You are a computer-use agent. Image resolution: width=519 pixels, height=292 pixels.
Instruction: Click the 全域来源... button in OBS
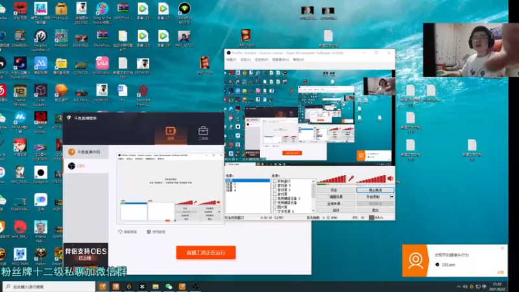[336, 204]
